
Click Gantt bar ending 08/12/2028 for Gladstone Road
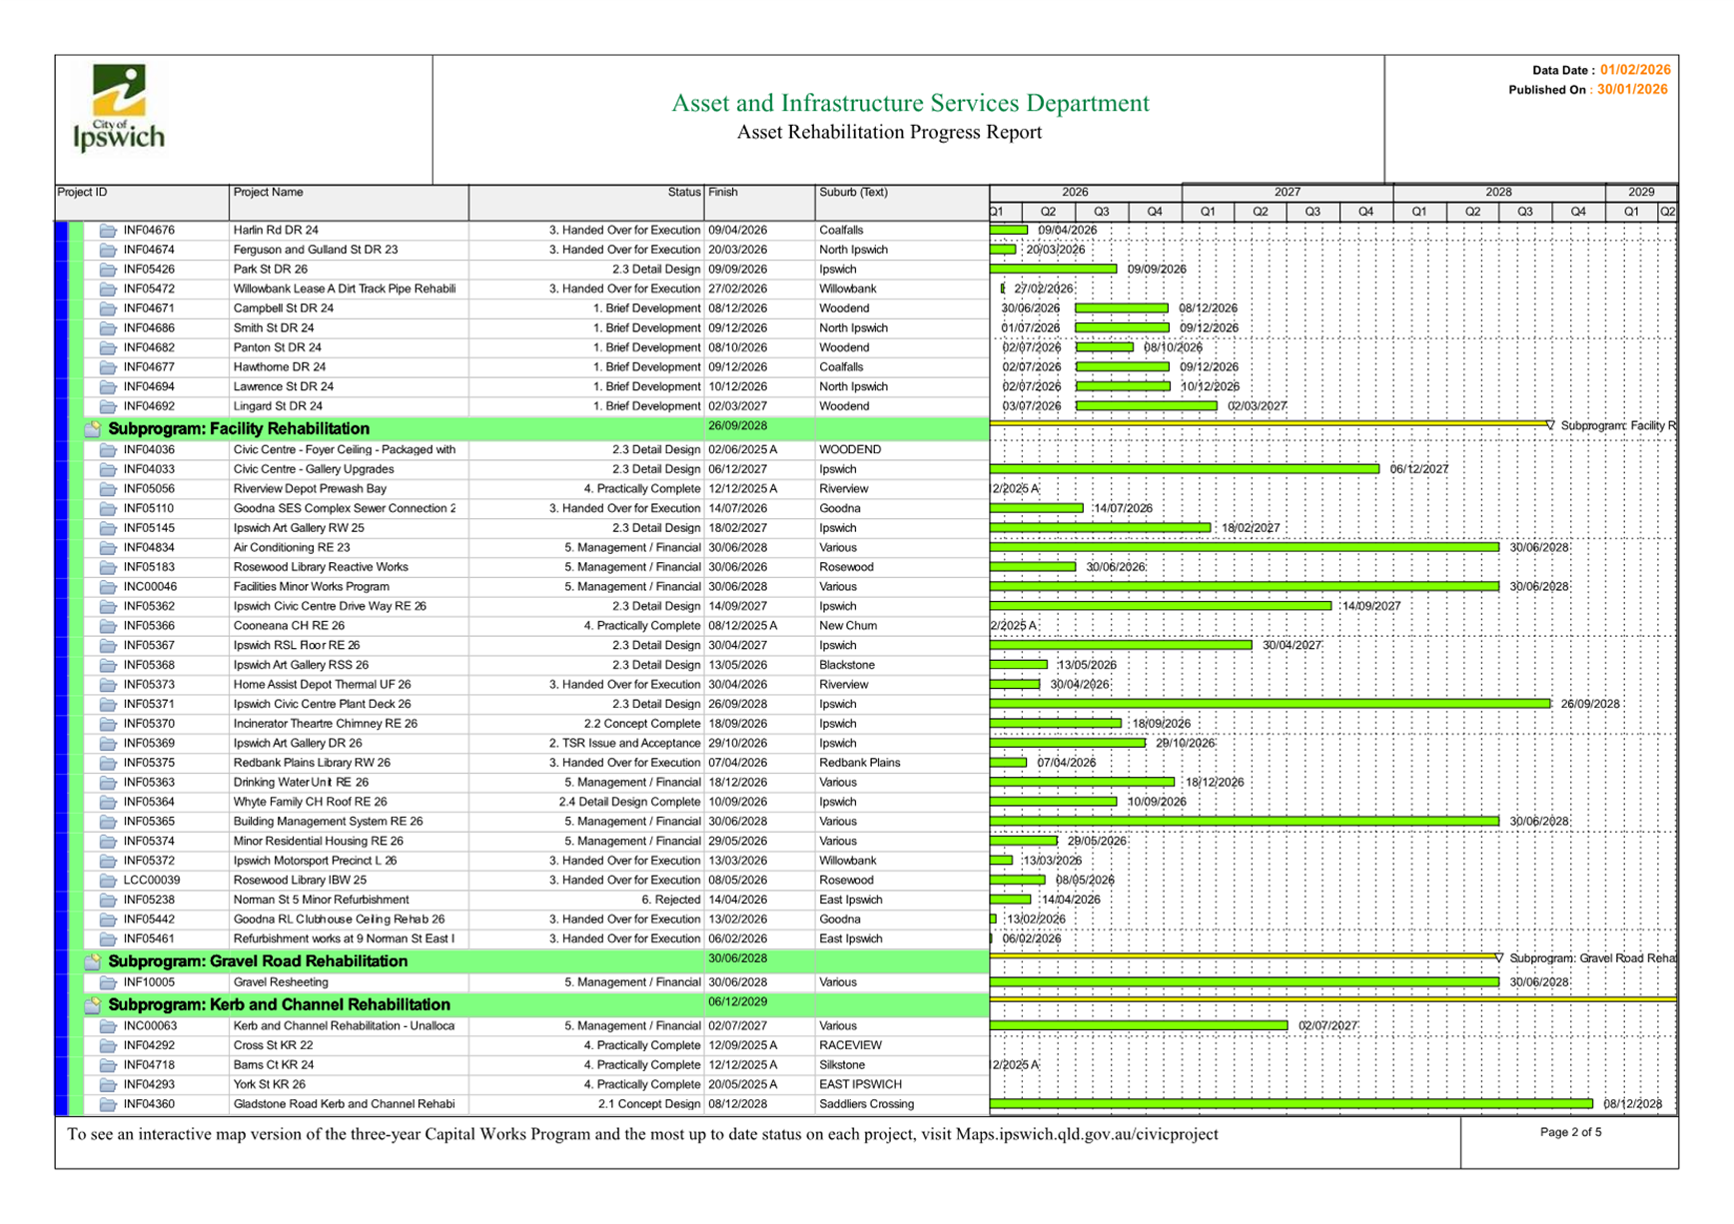tap(1291, 1104)
